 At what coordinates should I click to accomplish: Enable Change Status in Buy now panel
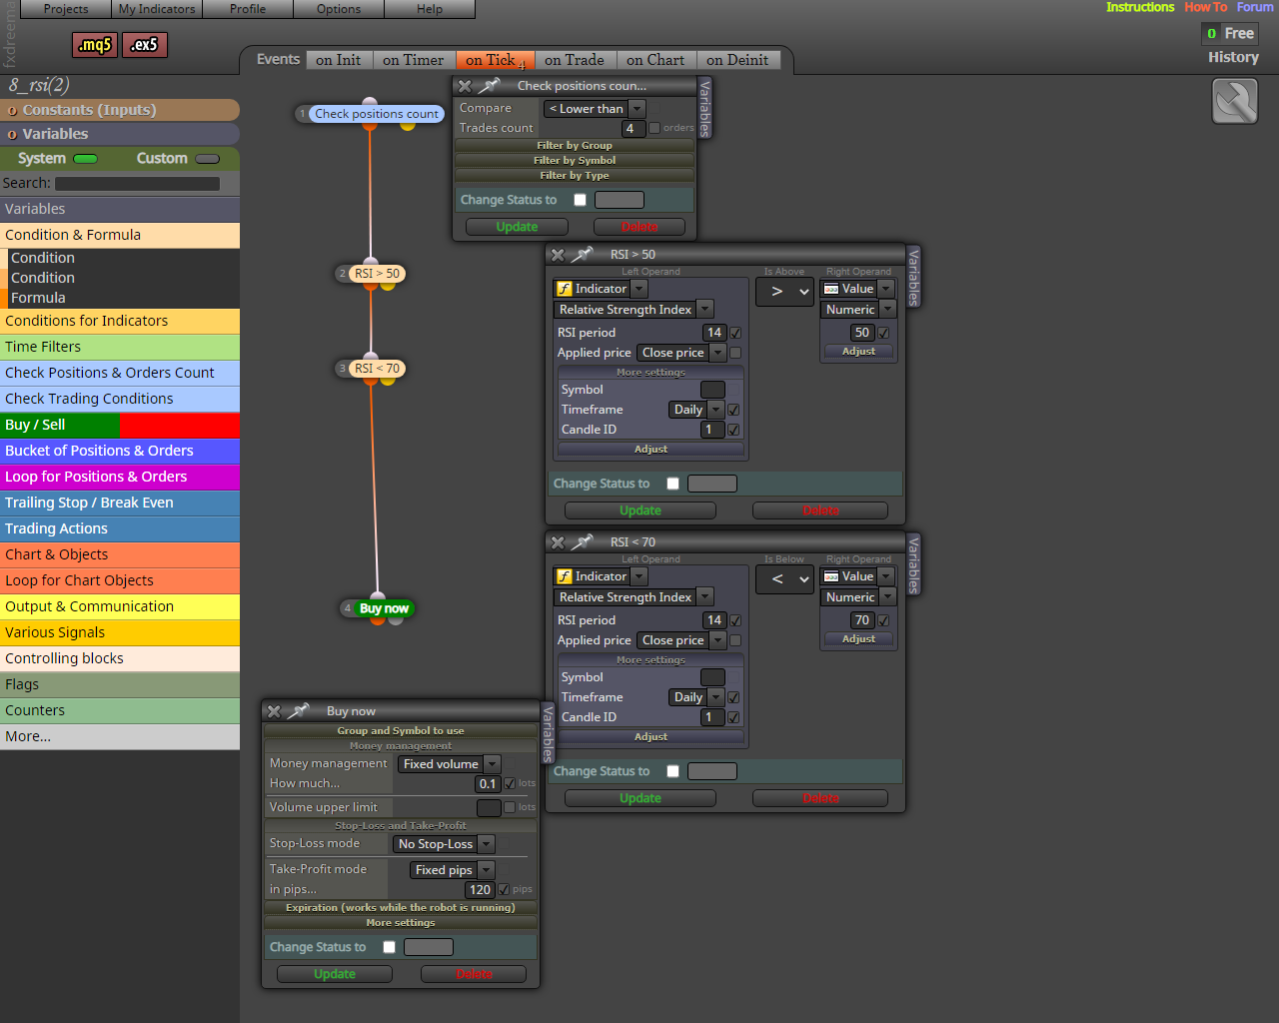coord(389,947)
